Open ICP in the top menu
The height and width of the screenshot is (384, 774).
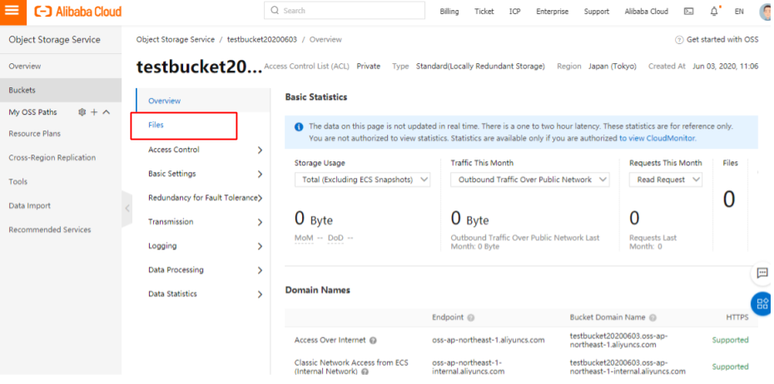pyautogui.click(x=515, y=12)
